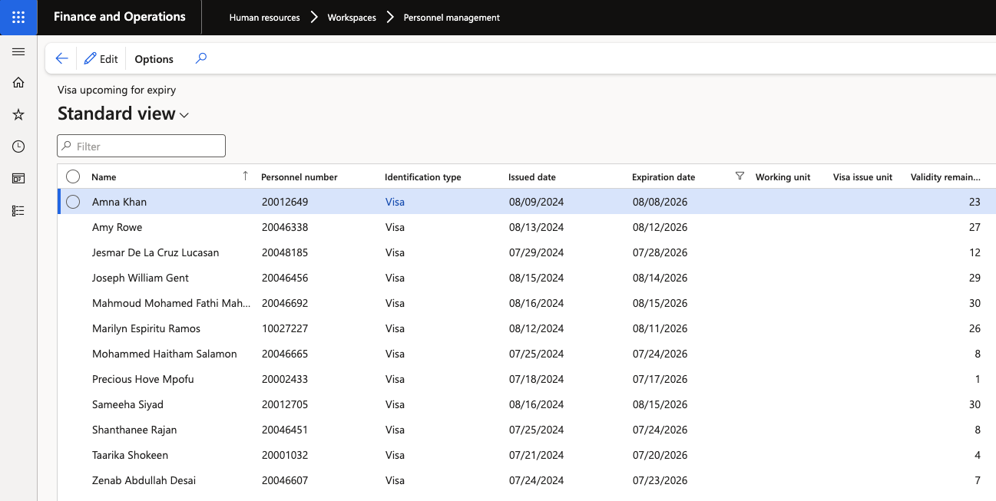Open Favorites star icon in sidebar

pyautogui.click(x=18, y=114)
